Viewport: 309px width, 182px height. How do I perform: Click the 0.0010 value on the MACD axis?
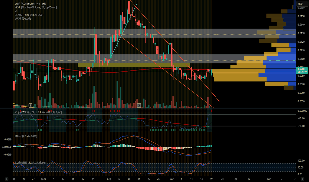pyautogui.click(x=8, y=139)
